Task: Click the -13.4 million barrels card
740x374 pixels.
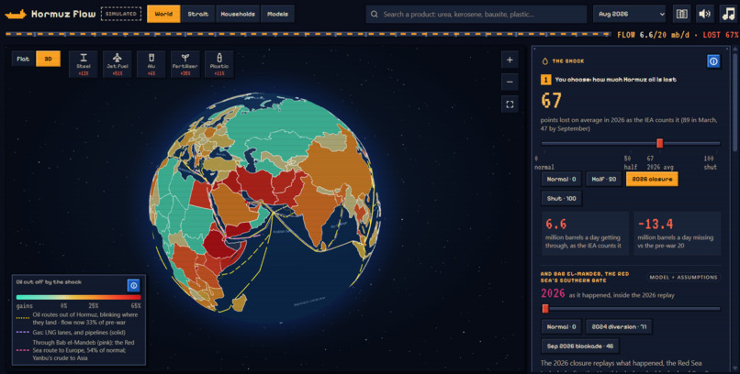Action: (x=678, y=234)
